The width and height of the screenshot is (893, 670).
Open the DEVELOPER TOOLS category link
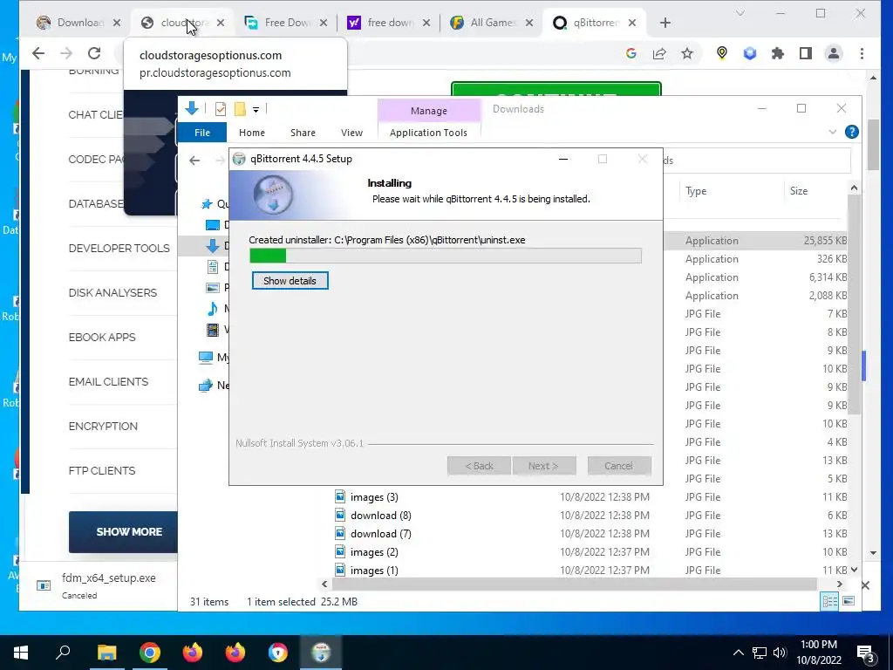pos(119,249)
